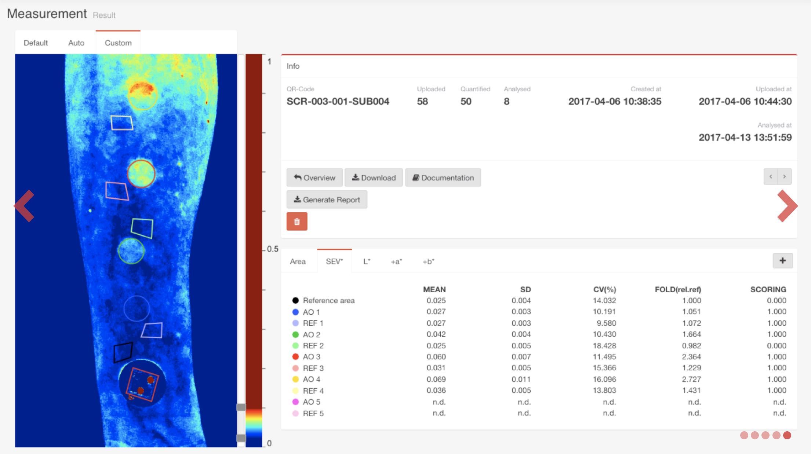811x454 pixels.
Task: Switch to the Custom image tab
Action: pyautogui.click(x=118, y=43)
